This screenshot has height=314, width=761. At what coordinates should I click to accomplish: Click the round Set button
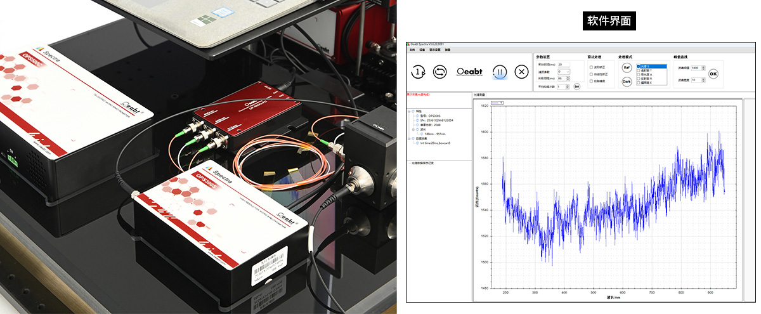click(576, 86)
